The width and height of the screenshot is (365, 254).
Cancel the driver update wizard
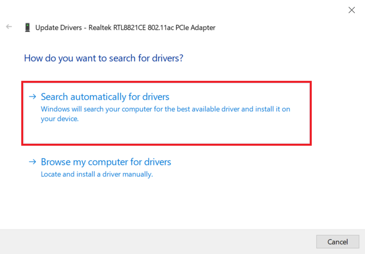pos(338,242)
